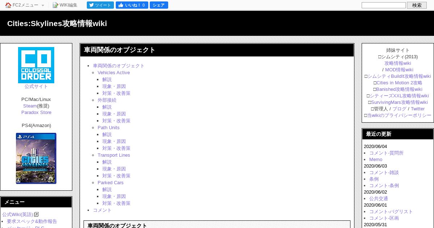Jump to 現象・原因 under 外部接続
This screenshot has width=434, height=228.
pos(114,114)
